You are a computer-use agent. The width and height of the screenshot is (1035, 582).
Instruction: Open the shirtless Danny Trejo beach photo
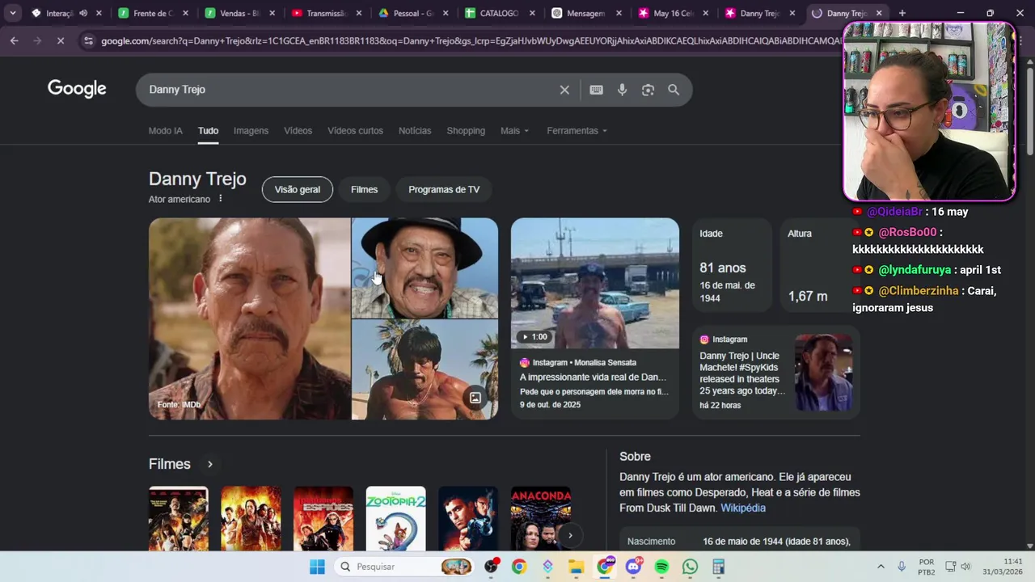point(425,369)
